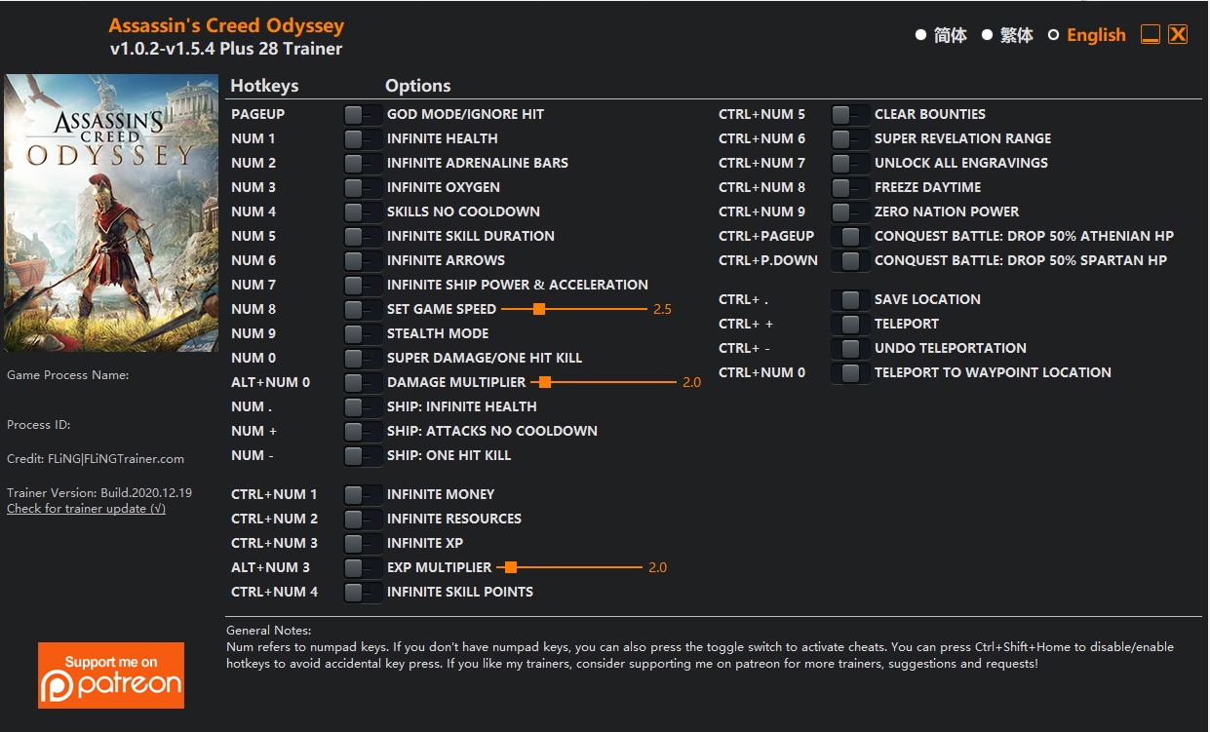The height and width of the screenshot is (732, 1210).
Task: Click the Support me on Patreon banner
Action: [111, 674]
